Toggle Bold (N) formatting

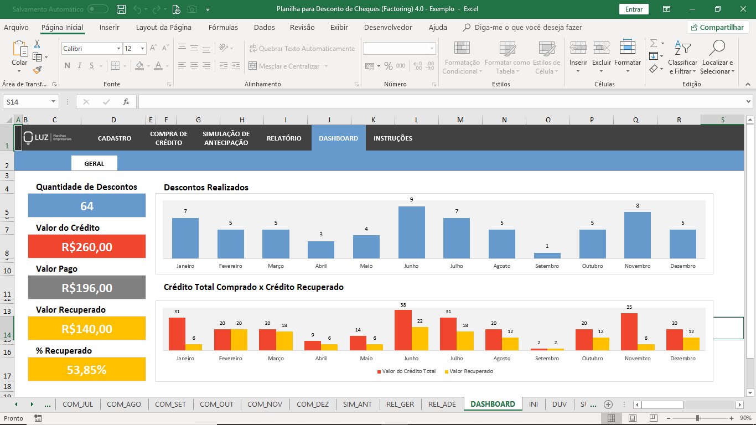[x=67, y=66]
